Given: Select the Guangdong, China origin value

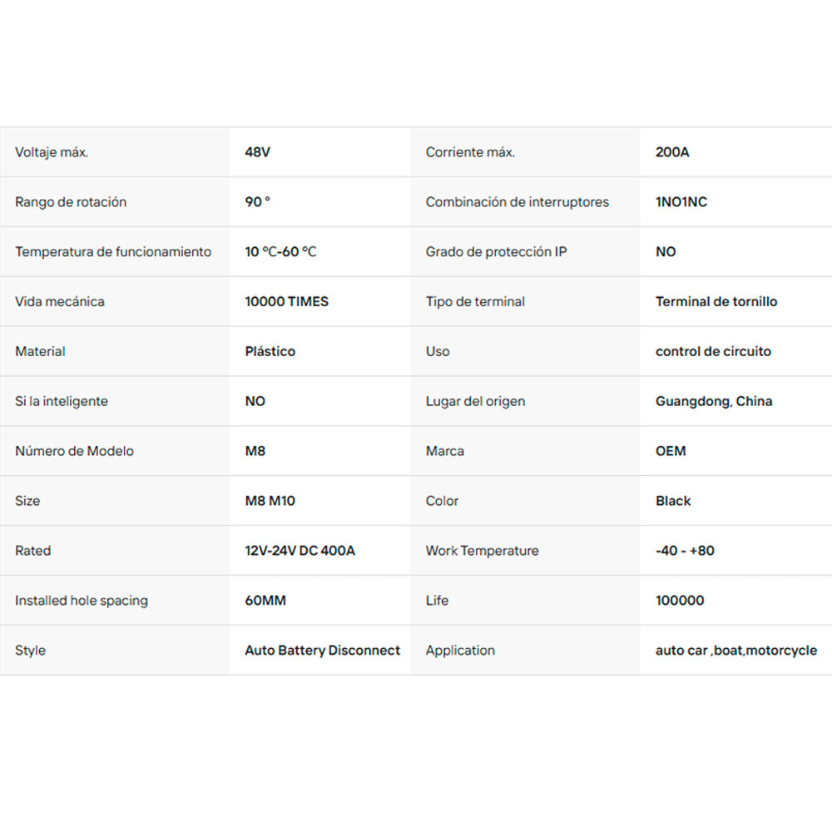Looking at the screenshot, I should click(713, 402).
